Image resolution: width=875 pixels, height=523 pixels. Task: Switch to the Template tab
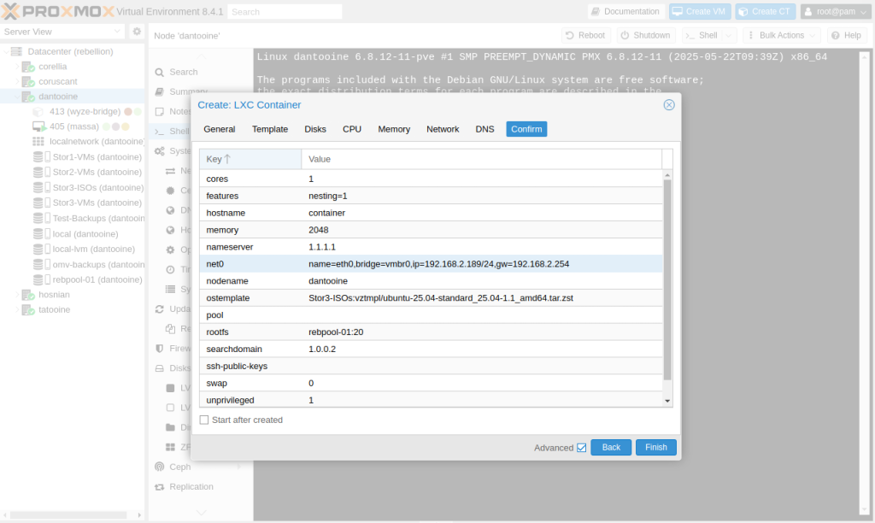click(x=270, y=129)
